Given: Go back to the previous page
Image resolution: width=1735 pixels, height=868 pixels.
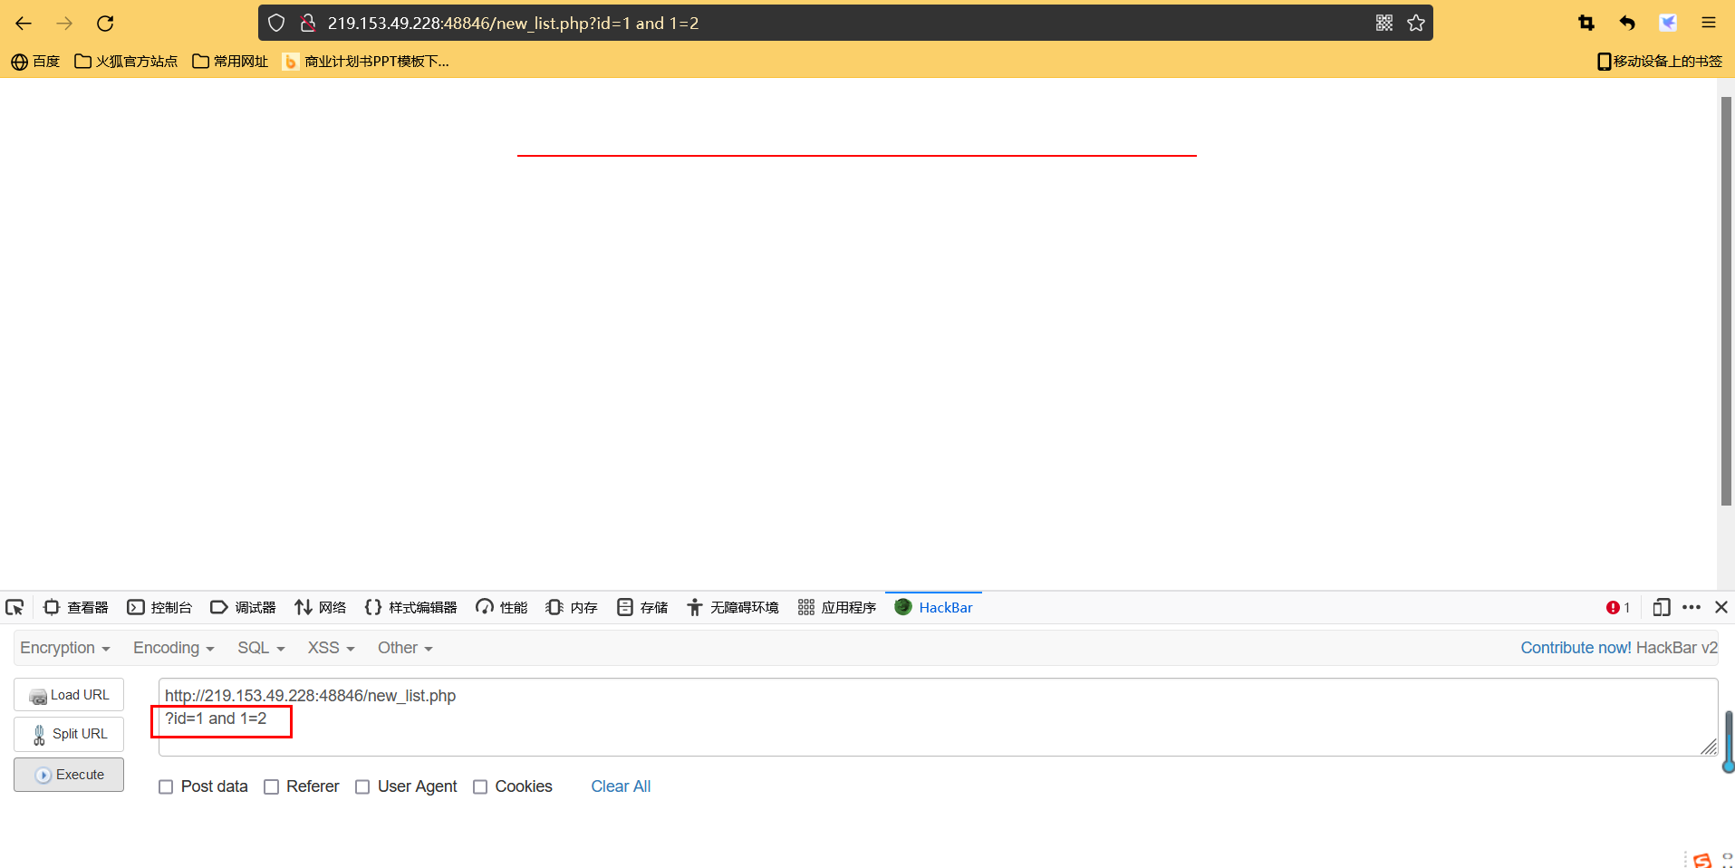Looking at the screenshot, I should point(24,24).
